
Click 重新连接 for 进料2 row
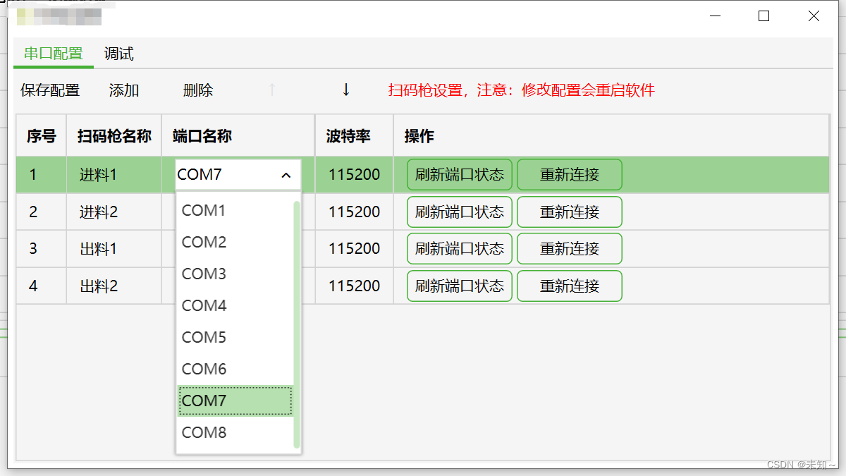click(569, 212)
